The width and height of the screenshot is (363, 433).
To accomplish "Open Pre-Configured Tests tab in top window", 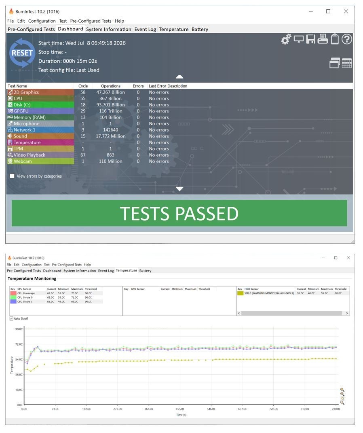I will pos(31,29).
